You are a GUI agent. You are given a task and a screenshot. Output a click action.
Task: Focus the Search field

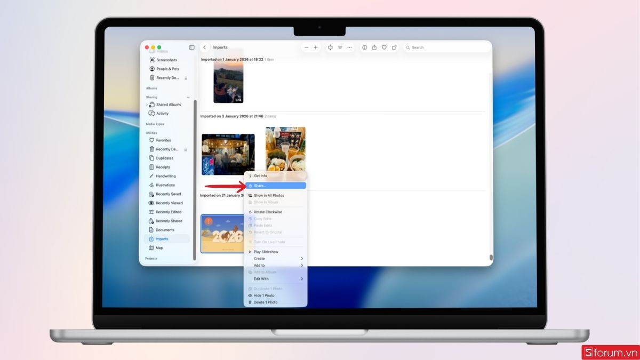(446, 47)
